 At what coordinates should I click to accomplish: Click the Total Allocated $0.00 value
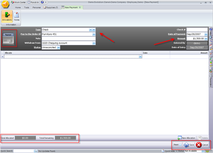pos(25,138)
